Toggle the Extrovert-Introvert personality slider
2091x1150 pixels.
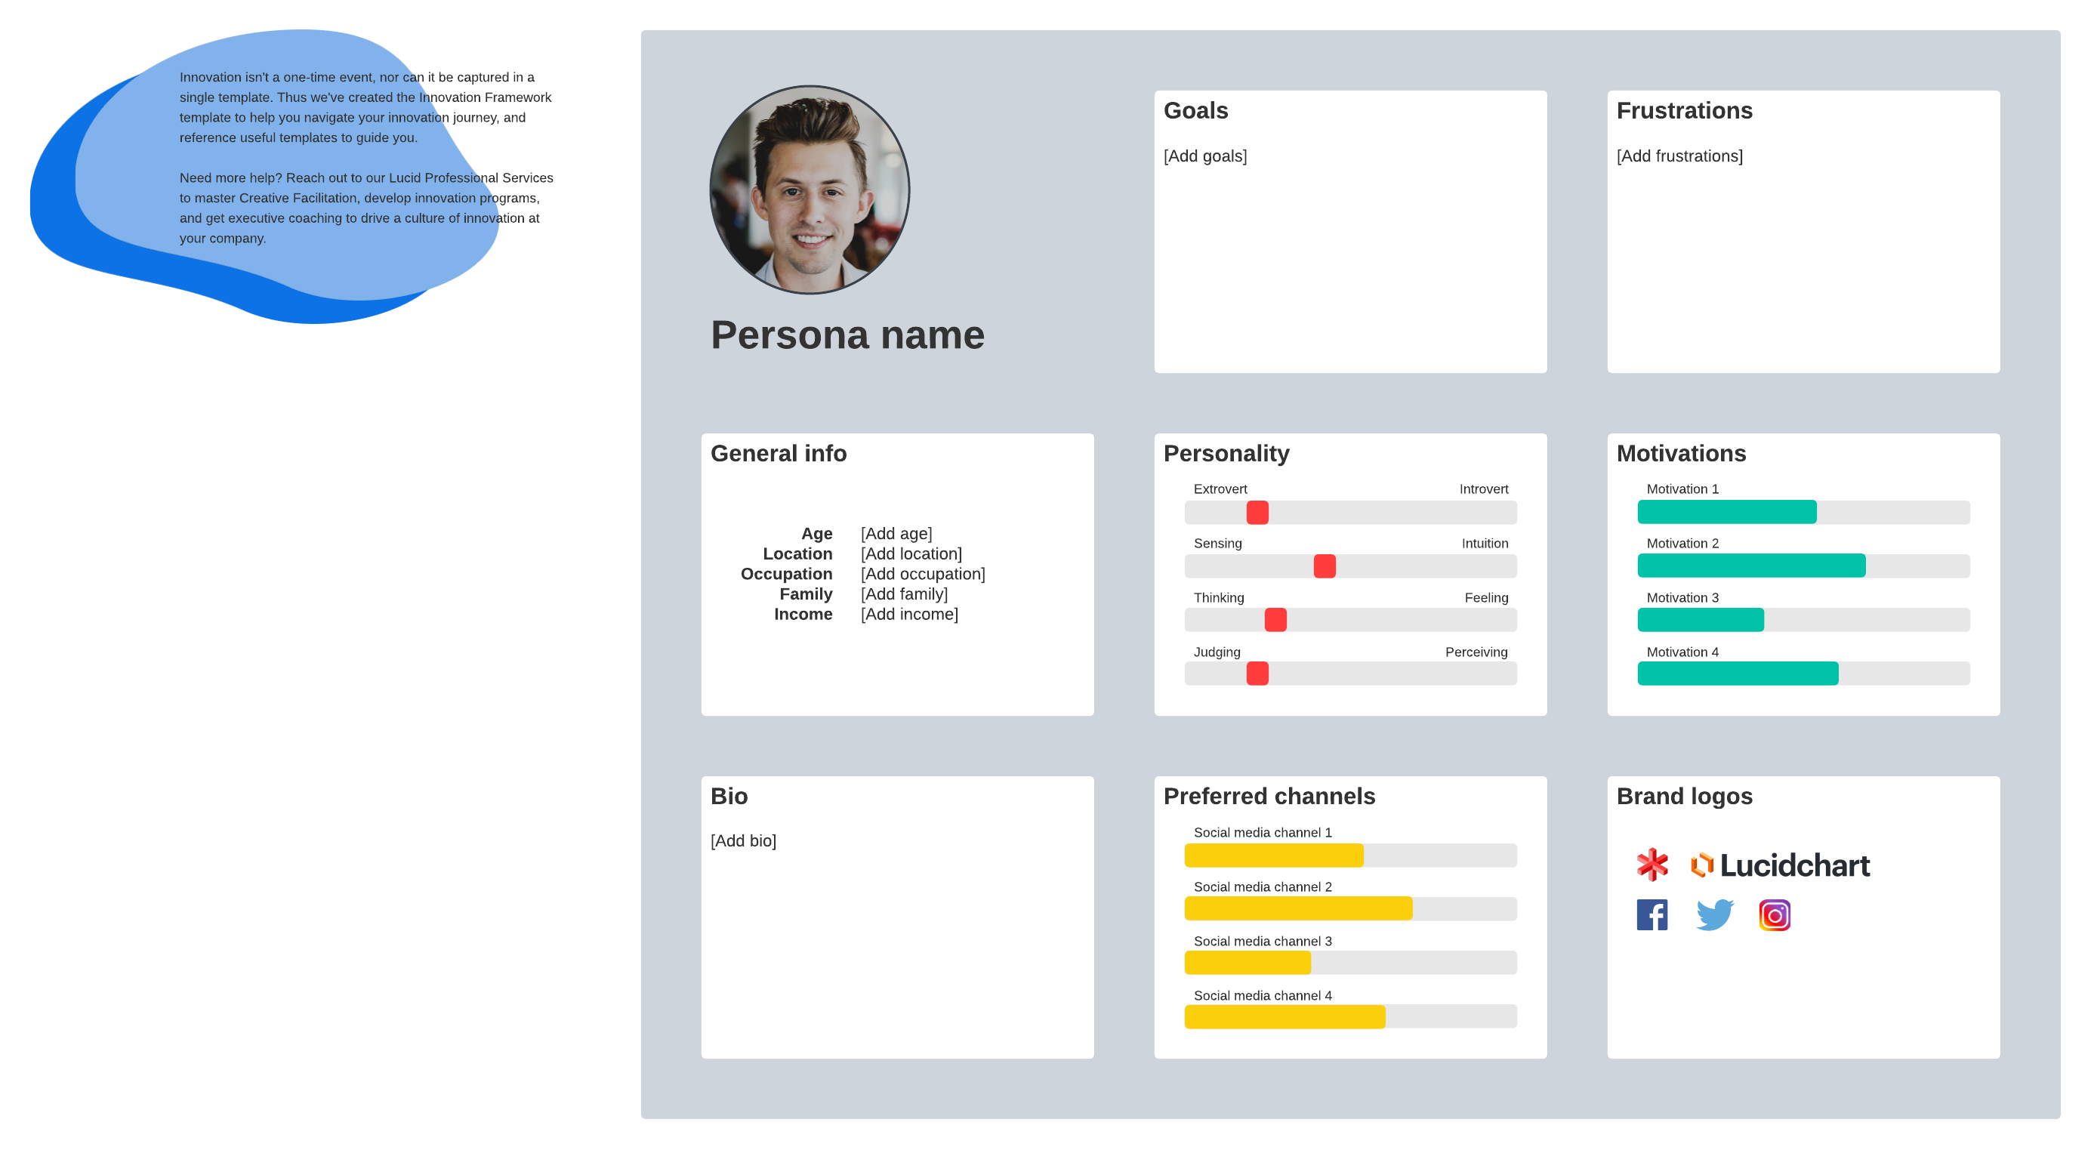(1253, 513)
